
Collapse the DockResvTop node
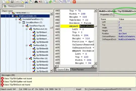tap(23, 26)
